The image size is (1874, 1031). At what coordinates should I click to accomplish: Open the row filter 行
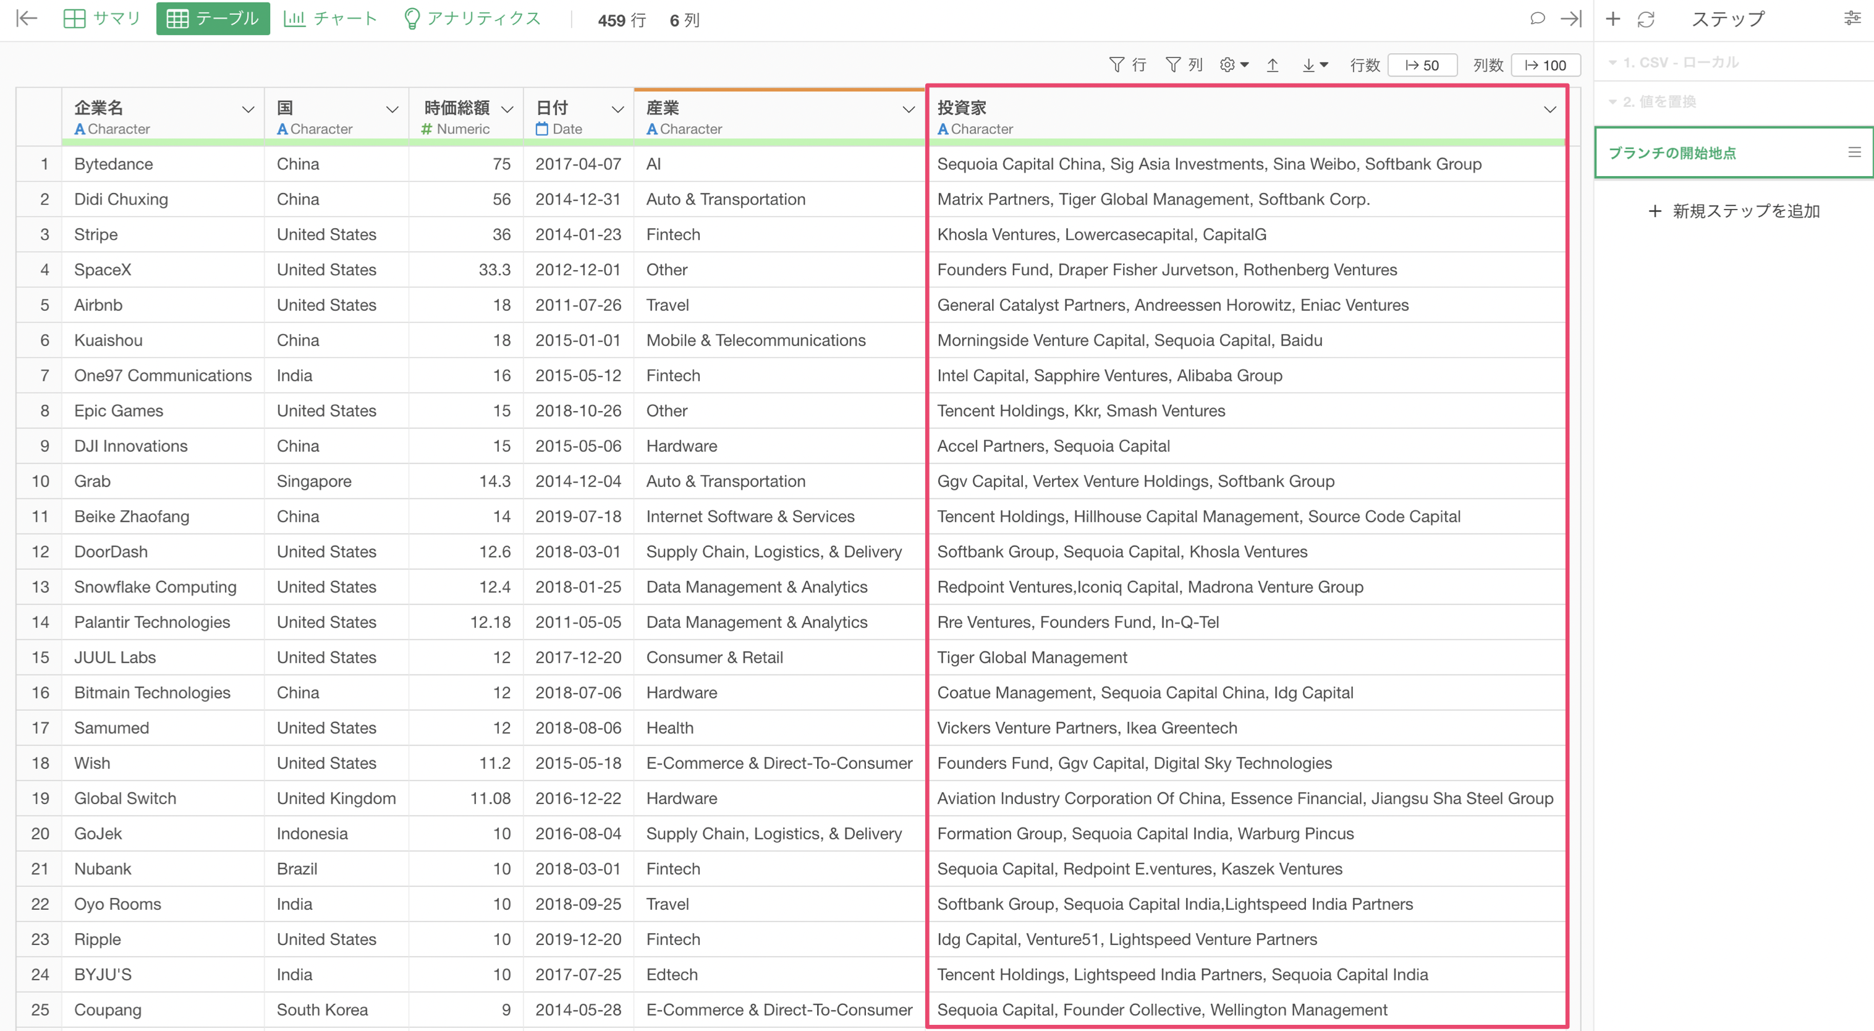[x=1127, y=65]
